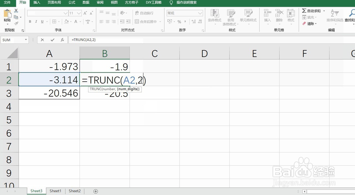Toggle 自动换行 wrap text

pos(144,13)
